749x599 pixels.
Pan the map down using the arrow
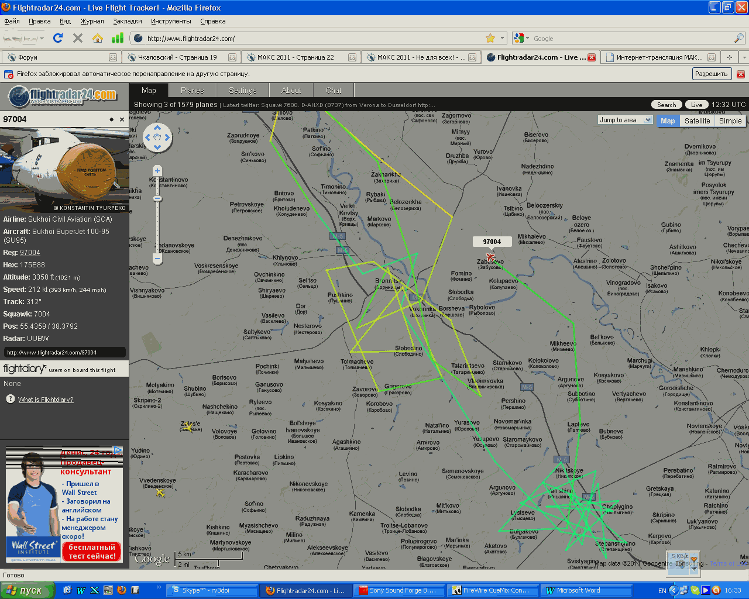[x=157, y=147]
